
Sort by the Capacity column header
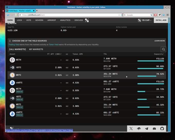coord(159,54)
